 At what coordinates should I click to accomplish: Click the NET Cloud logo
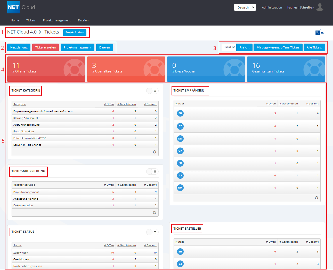[x=21, y=7]
